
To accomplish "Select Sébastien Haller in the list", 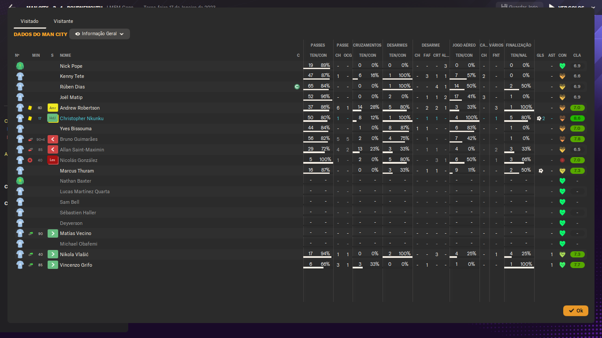I will tap(78, 213).
